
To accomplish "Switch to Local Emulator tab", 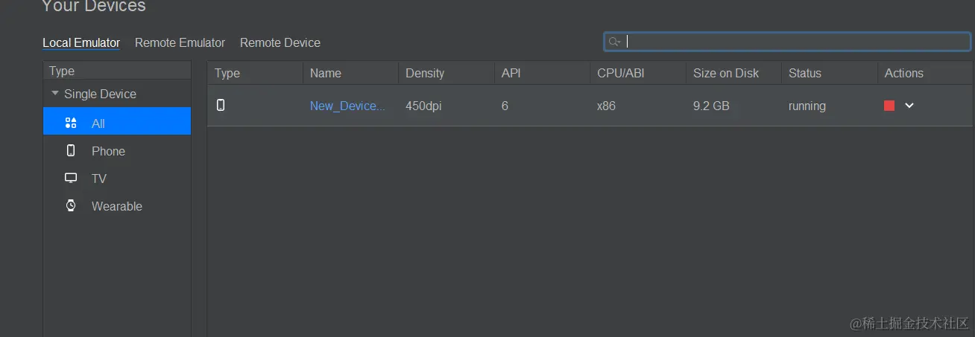I will (x=81, y=43).
